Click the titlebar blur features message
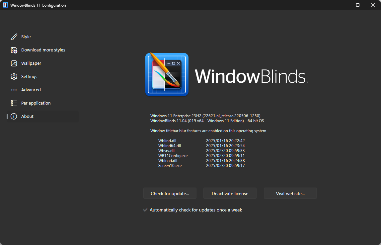 [x=208, y=131]
